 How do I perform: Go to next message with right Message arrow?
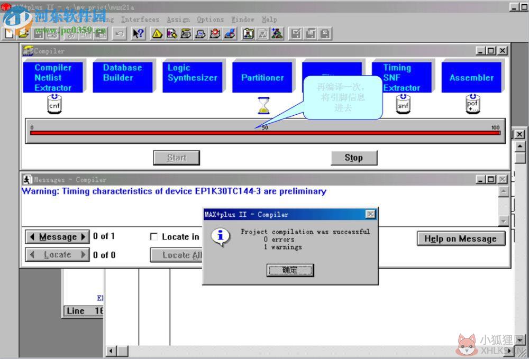click(x=84, y=237)
